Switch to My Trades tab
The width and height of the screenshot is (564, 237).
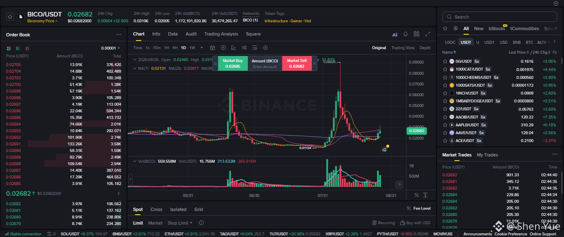pos(488,155)
